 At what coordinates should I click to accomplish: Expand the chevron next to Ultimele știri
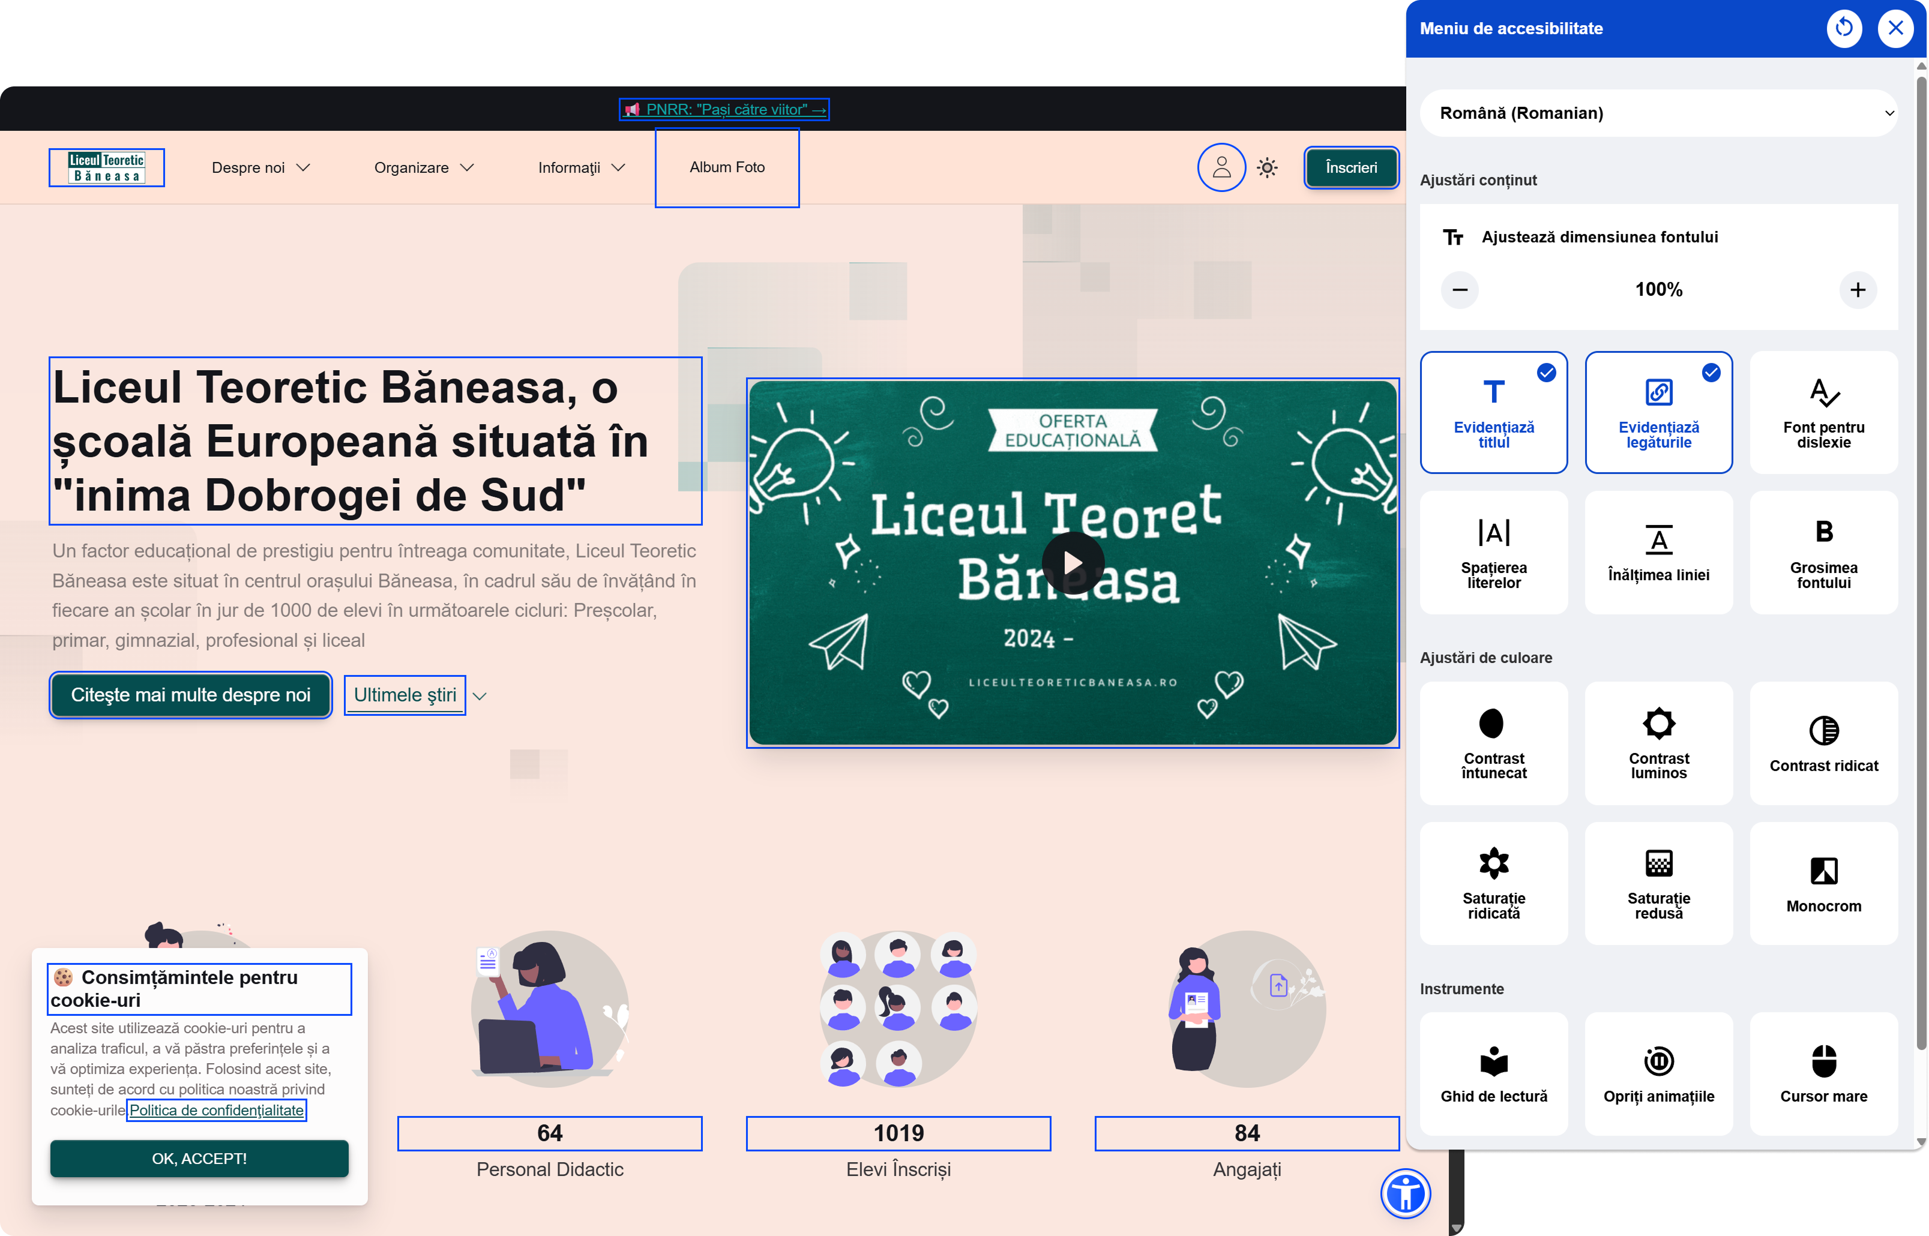pyautogui.click(x=480, y=696)
